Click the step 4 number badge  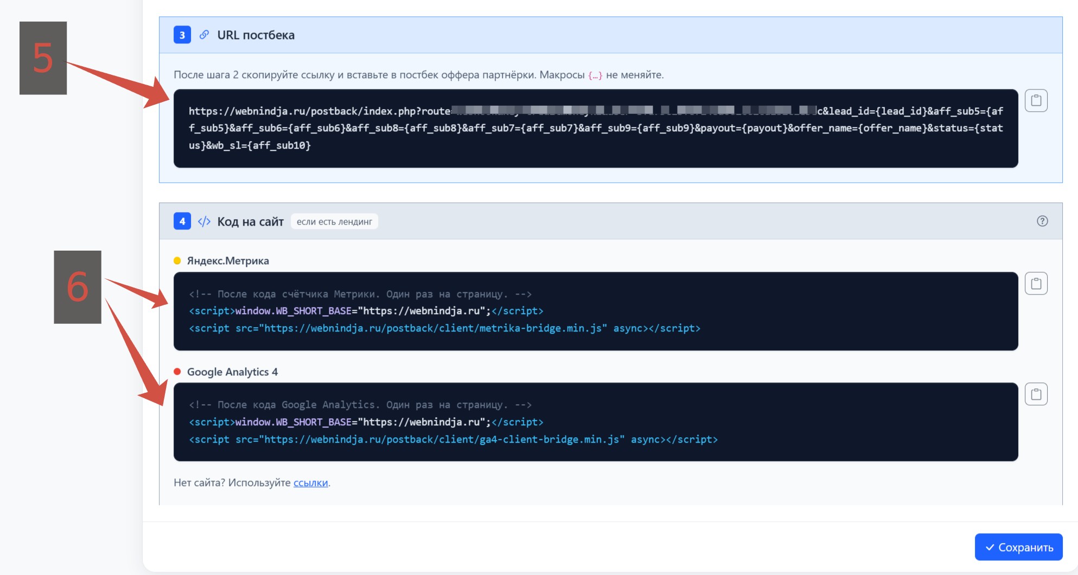click(182, 221)
